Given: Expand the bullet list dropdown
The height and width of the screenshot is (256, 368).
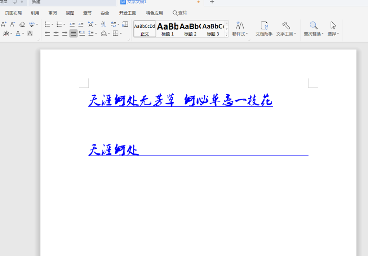Looking at the screenshot, I should click(52, 24).
